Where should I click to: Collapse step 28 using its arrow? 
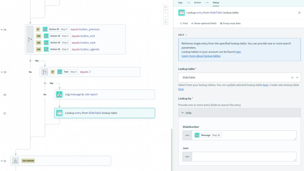point(2,30)
